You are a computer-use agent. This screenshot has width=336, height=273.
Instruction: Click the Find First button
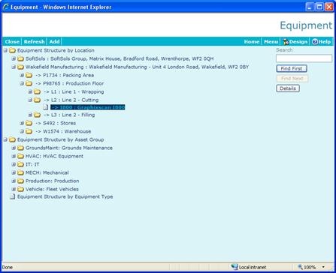tap(292, 68)
